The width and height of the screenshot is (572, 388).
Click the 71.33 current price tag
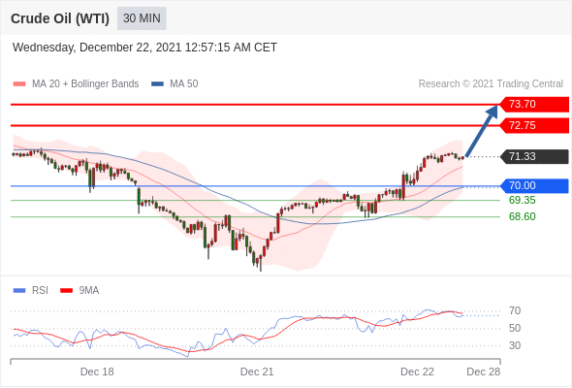(x=534, y=156)
